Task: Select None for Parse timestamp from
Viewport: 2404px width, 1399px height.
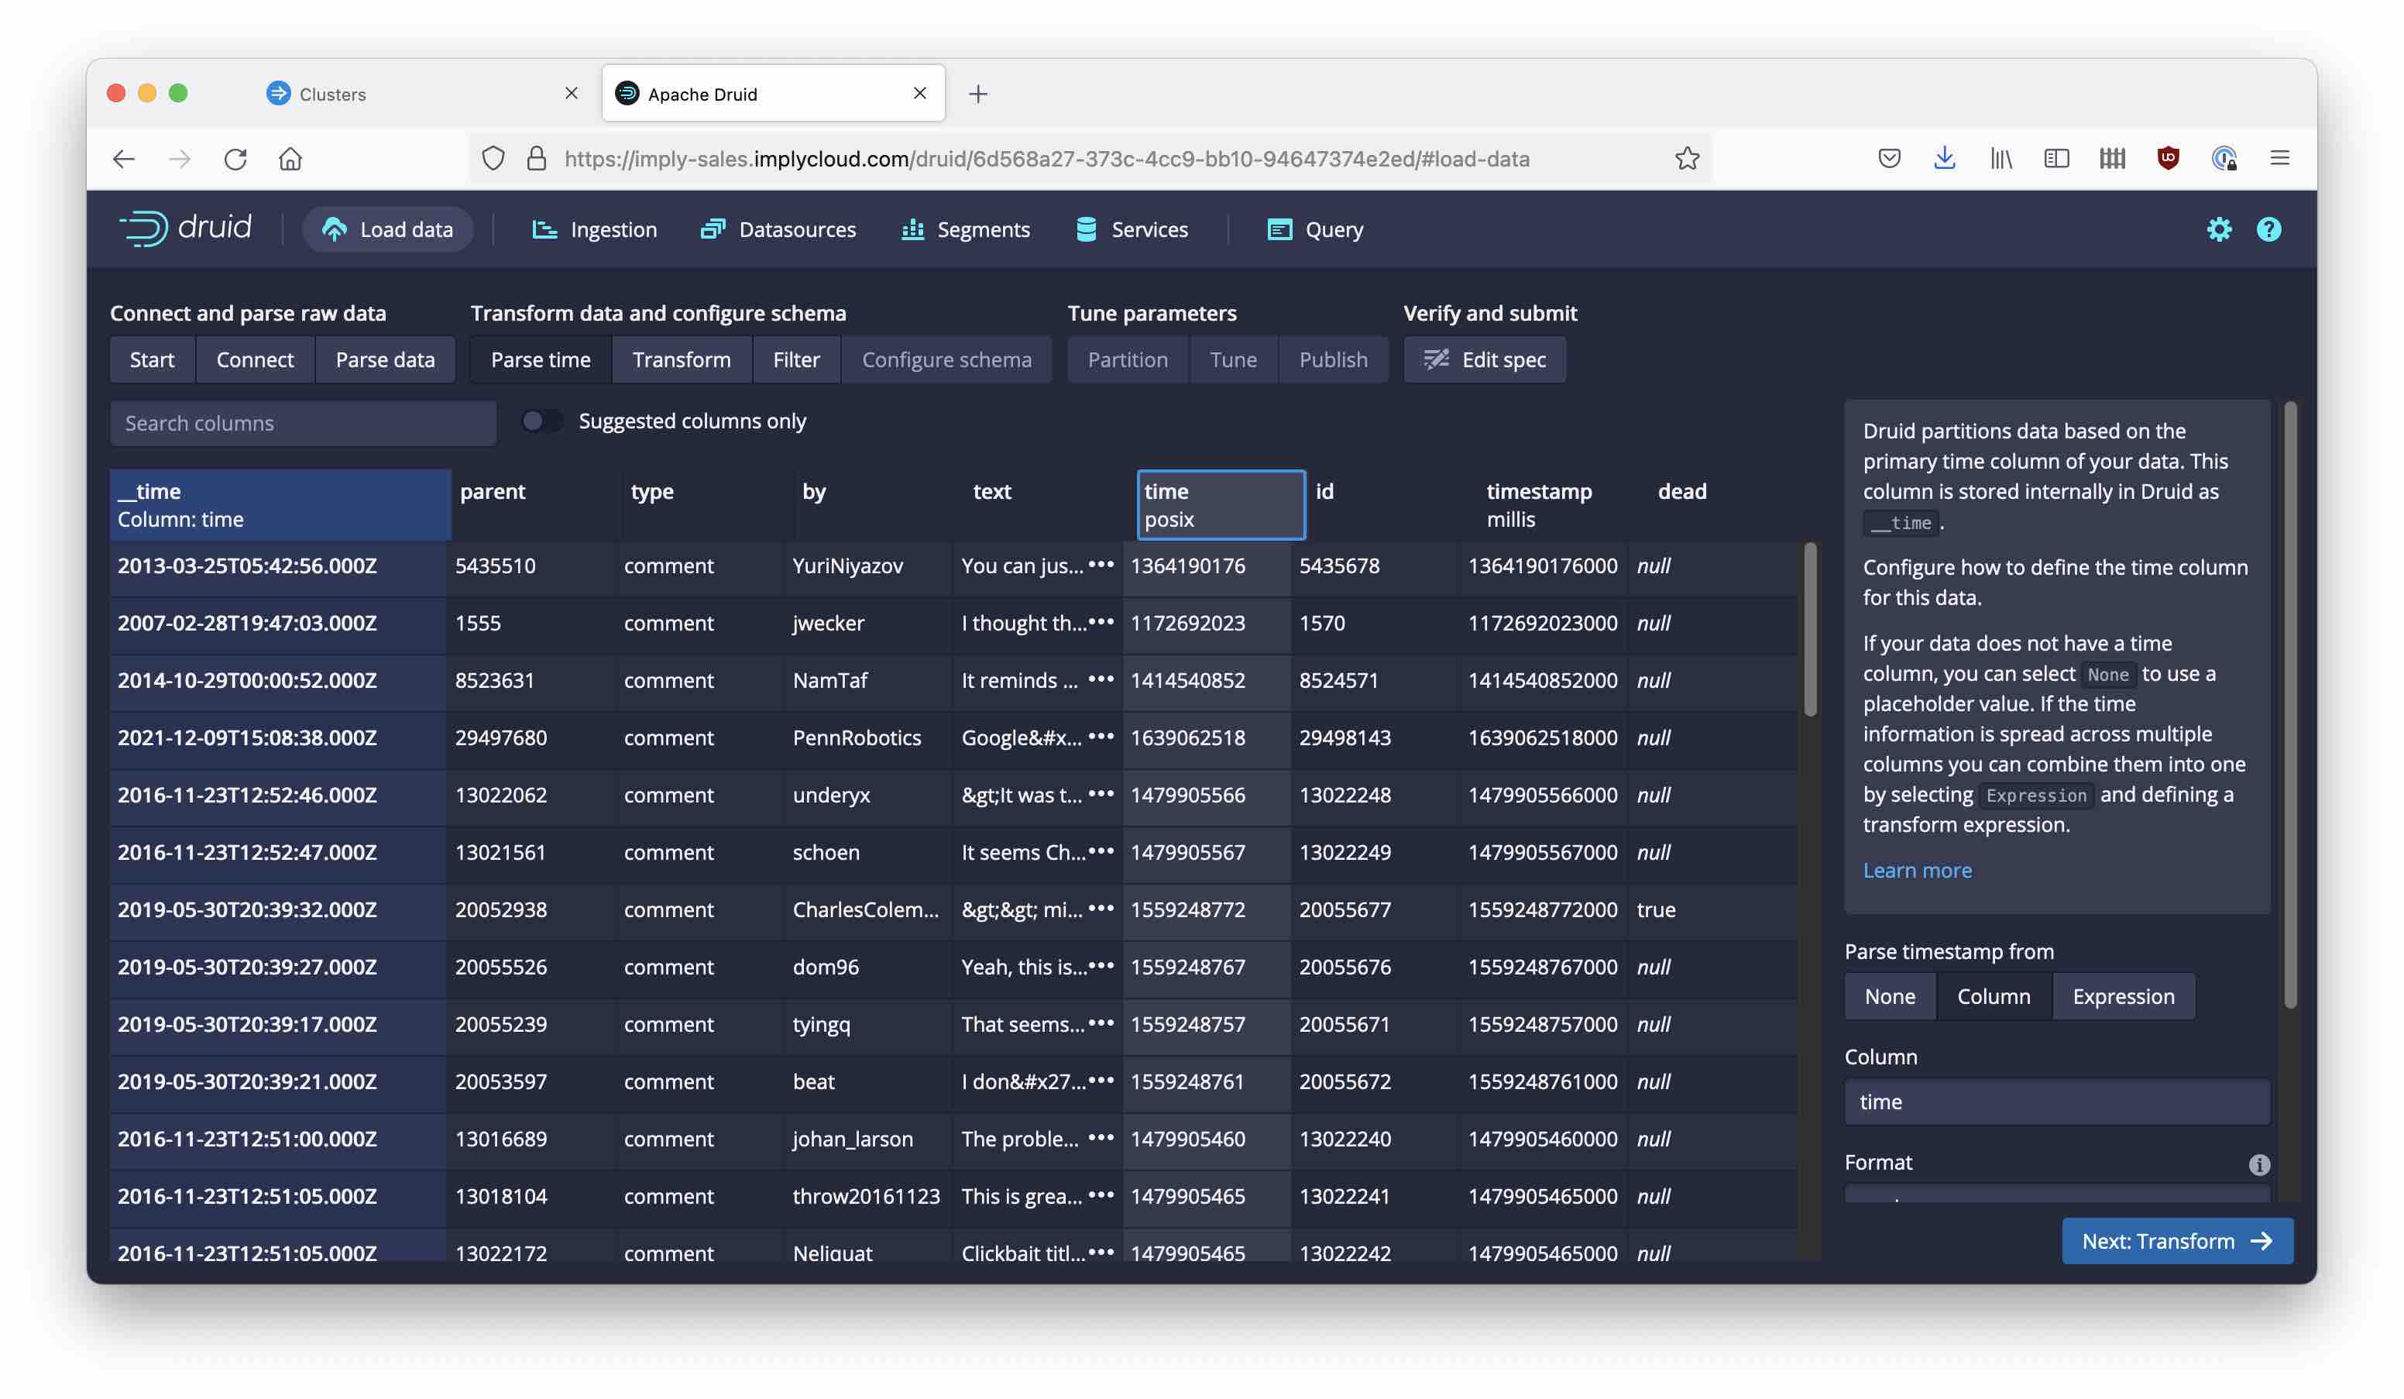Action: click(x=1889, y=996)
